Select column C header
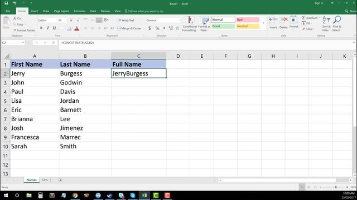Screen dimensions: 357x200 click(139, 56)
